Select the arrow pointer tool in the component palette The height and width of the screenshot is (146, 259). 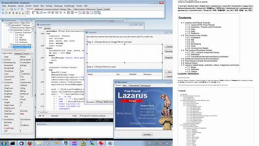(x=28, y=13)
